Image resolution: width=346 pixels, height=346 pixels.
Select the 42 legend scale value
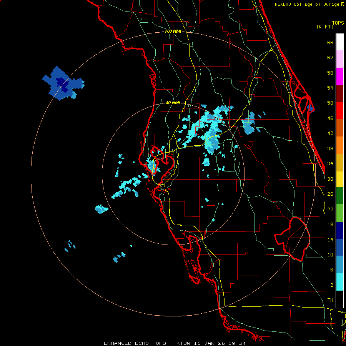[330, 133]
